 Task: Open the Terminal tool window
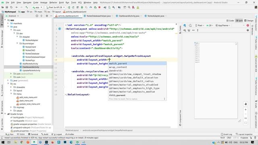[33, 134]
